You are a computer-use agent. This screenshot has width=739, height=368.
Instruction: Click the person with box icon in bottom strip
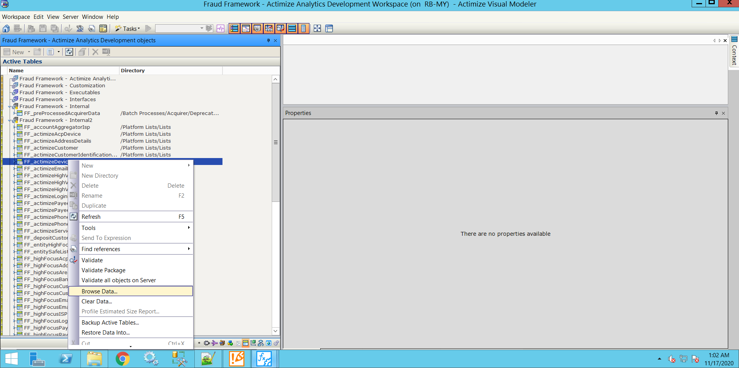[x=222, y=343]
